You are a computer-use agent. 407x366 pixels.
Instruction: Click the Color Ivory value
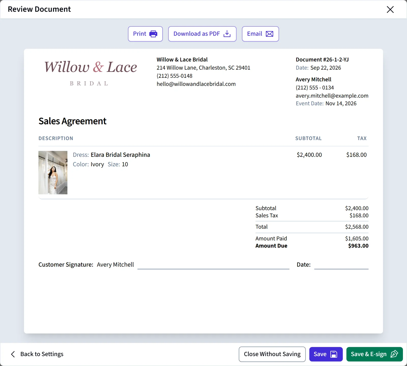coord(97,164)
